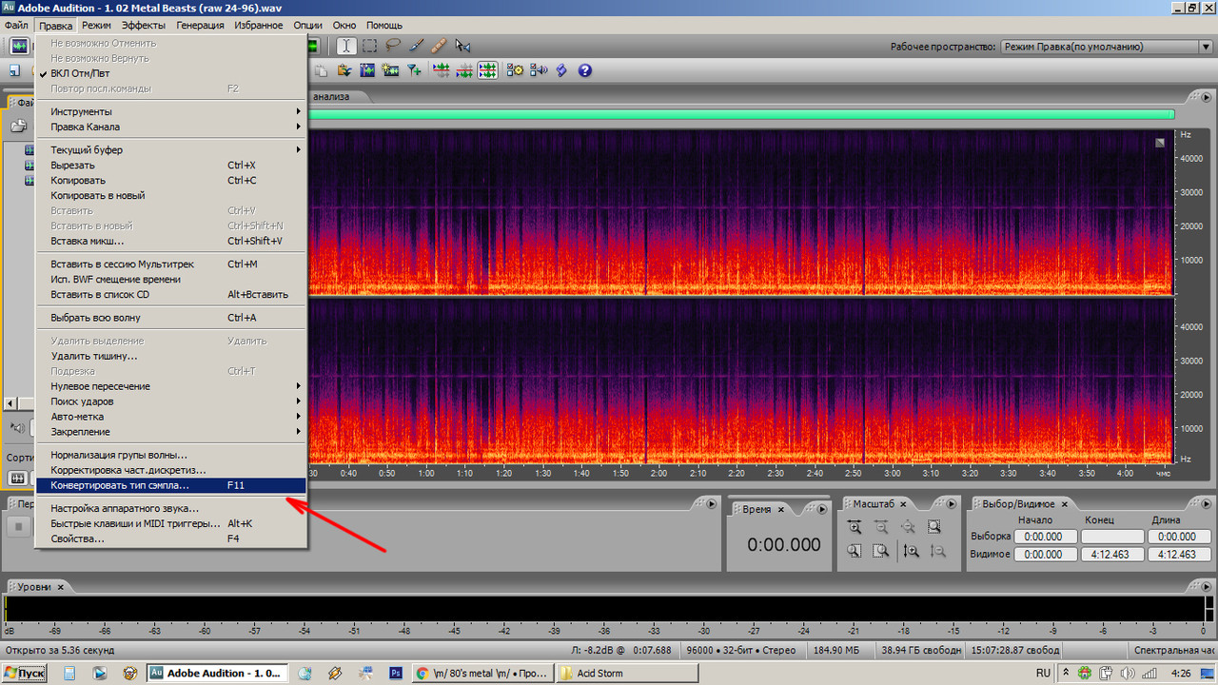Viewport: 1218px width, 685px height.
Task: Select the Marquee selection tool
Action: point(369,46)
